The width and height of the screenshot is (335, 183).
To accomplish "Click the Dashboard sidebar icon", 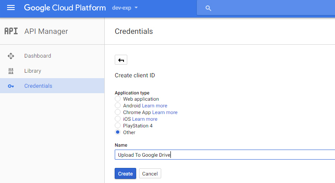I will point(11,56).
